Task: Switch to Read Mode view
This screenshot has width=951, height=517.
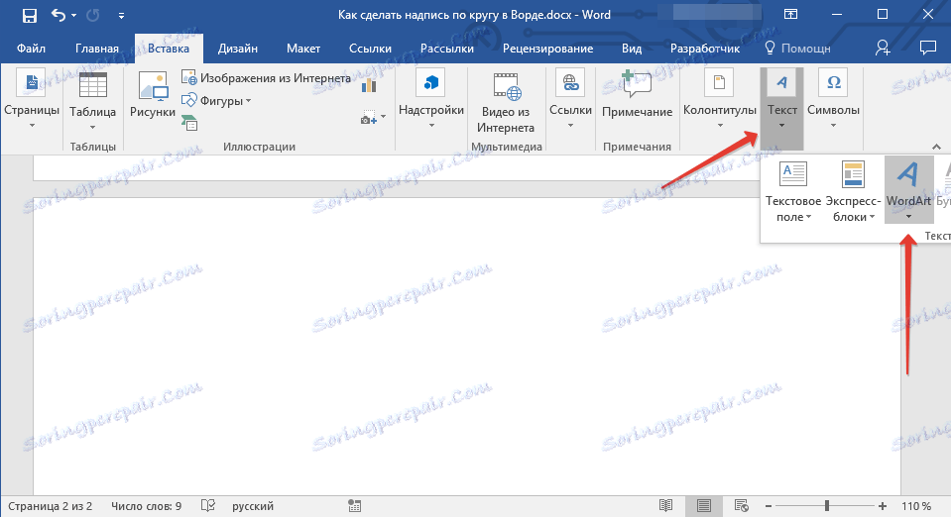Action: pos(666,506)
